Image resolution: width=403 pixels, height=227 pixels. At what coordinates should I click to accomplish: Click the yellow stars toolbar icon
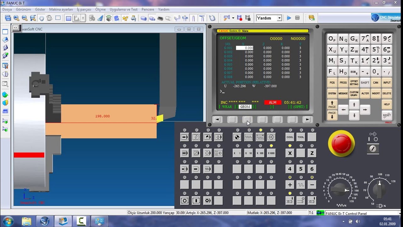tap(125, 18)
